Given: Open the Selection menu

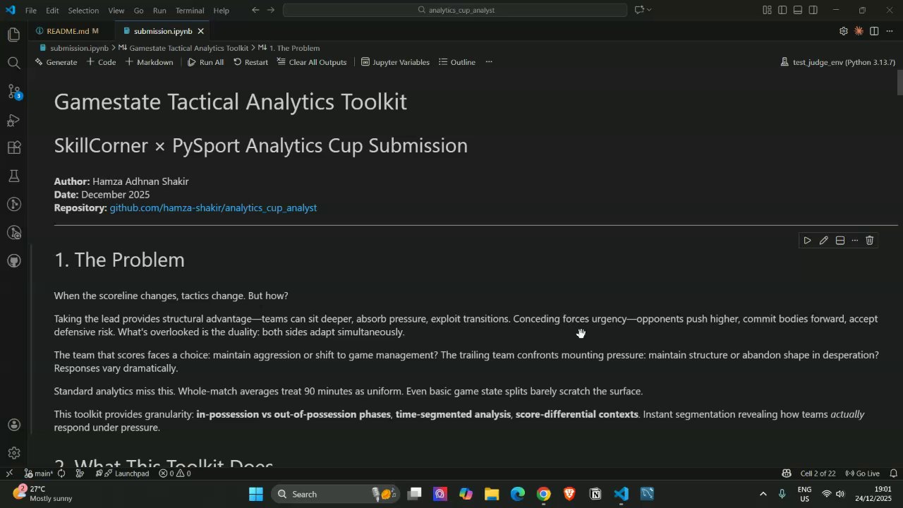Looking at the screenshot, I should [83, 11].
